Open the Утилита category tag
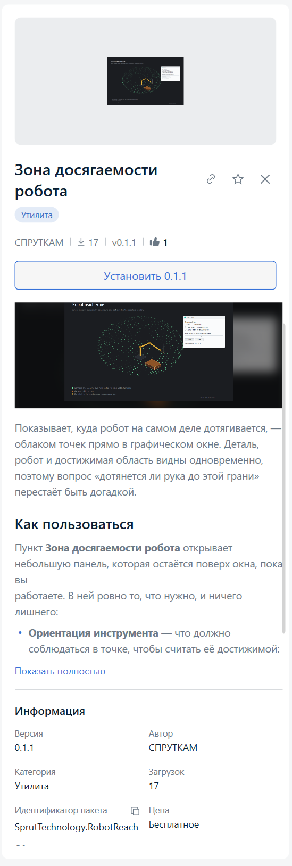Viewport: 292px width, 866px height. tap(37, 215)
